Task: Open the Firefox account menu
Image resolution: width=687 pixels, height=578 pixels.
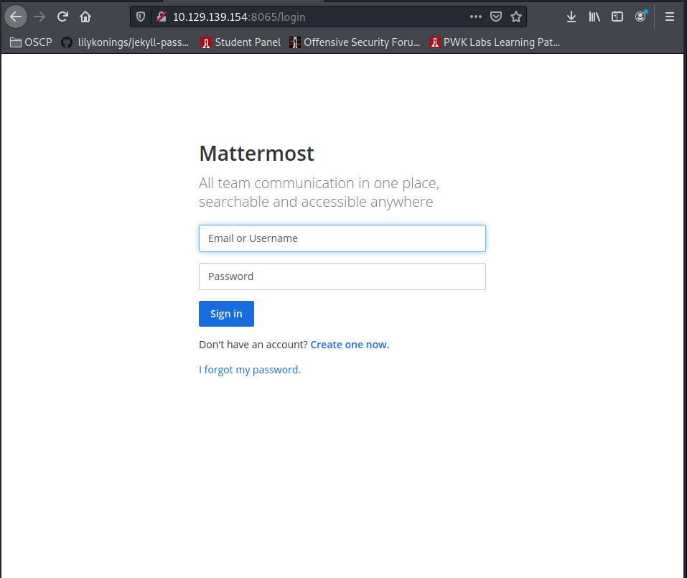Action: click(640, 17)
